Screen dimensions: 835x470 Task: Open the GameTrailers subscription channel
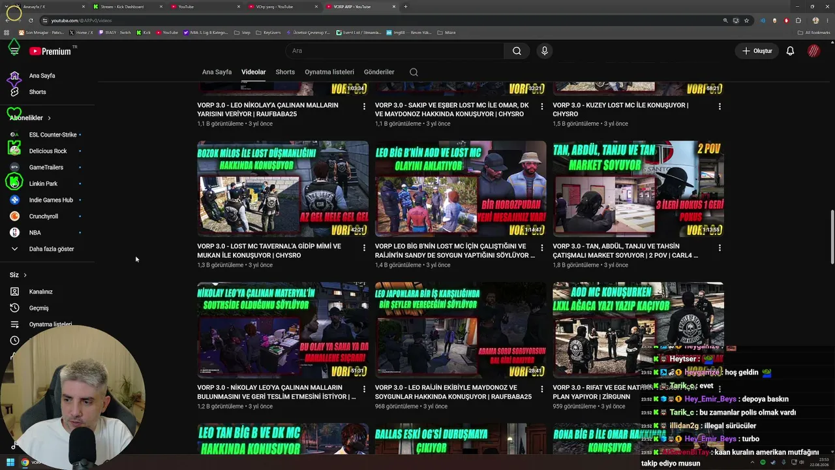(x=47, y=167)
